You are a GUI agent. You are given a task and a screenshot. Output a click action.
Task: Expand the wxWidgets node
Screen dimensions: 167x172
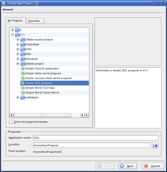pyautogui.click(x=18, y=98)
